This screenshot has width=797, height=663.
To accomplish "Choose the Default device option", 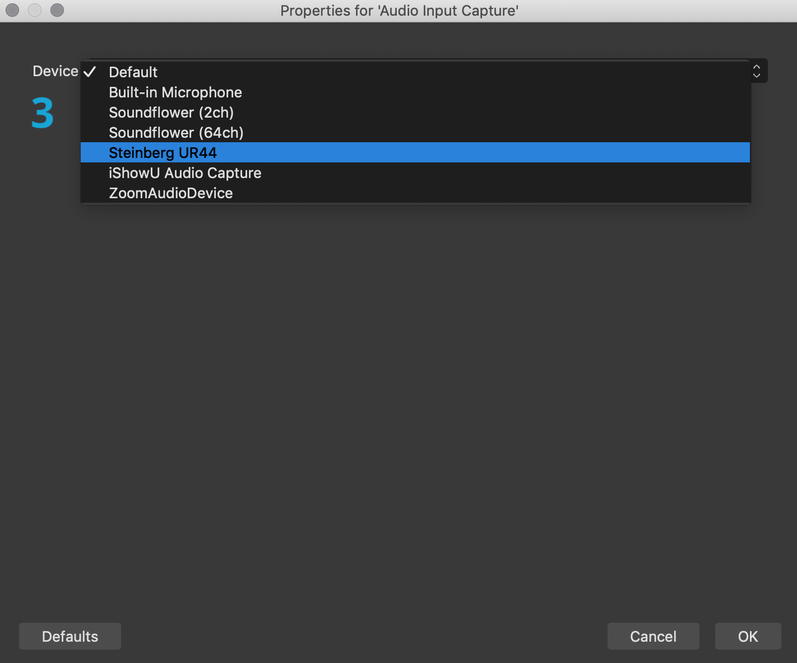I will [133, 72].
